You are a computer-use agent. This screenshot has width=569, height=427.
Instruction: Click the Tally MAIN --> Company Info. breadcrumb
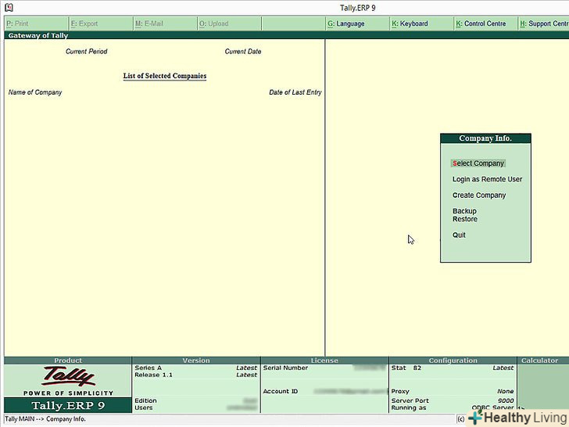pyautogui.click(x=45, y=419)
